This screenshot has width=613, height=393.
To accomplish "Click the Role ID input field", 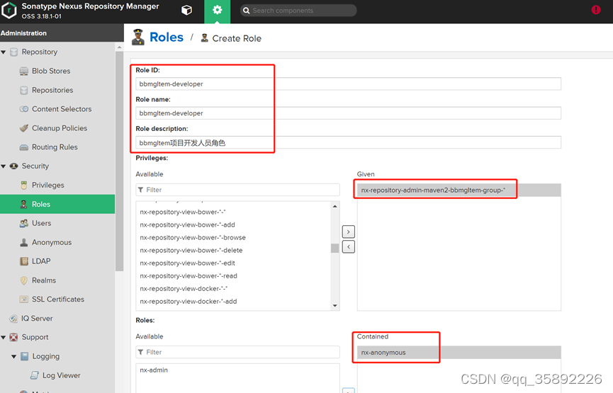I will point(349,84).
